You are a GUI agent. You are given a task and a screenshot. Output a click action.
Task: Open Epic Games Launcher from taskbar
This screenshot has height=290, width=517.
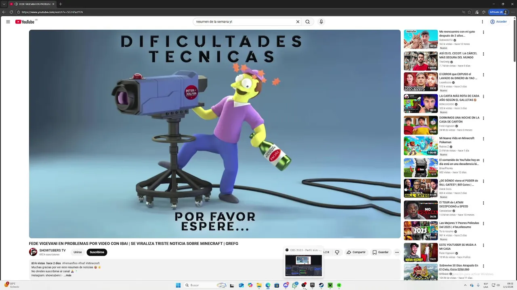point(312,285)
